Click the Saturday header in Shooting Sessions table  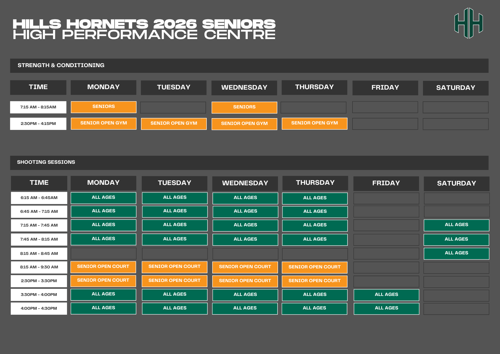pos(456,184)
